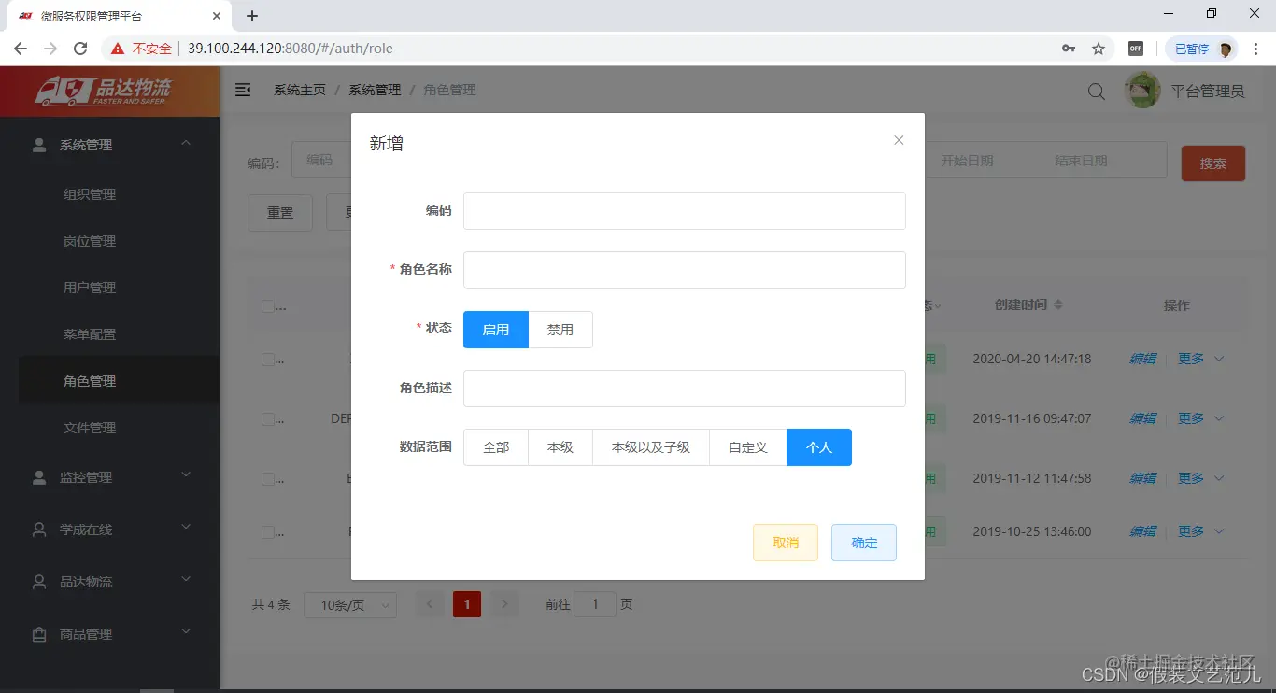This screenshot has height=693, width=1276.
Task: Open the 10条/页 page size dropdown
Action: 350,604
